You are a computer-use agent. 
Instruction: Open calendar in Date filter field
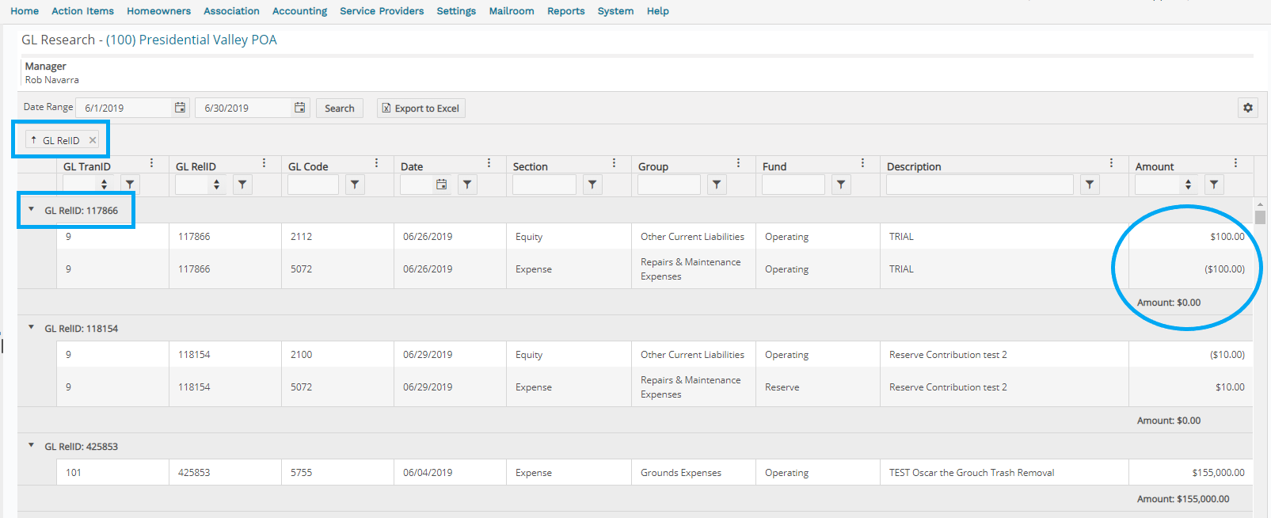point(441,185)
